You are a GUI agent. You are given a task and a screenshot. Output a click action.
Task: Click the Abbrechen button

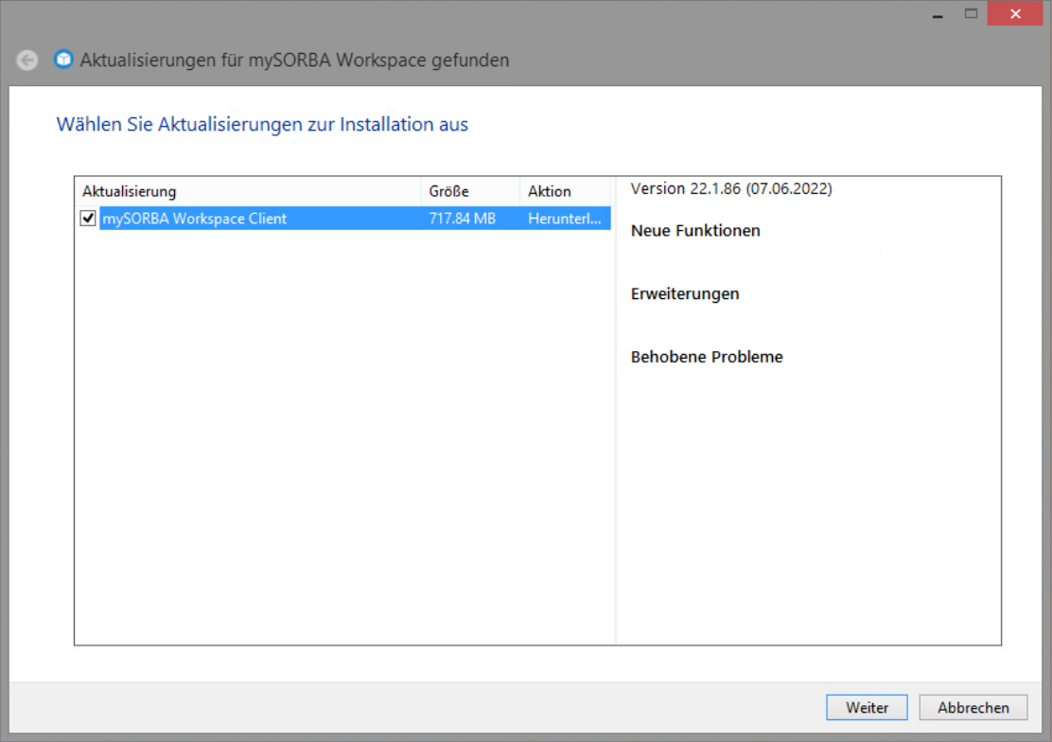coord(973,707)
